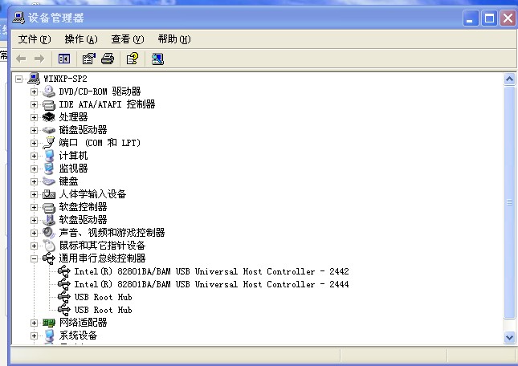
Task: Click Scan for hardware changes icon
Action: pos(157,59)
